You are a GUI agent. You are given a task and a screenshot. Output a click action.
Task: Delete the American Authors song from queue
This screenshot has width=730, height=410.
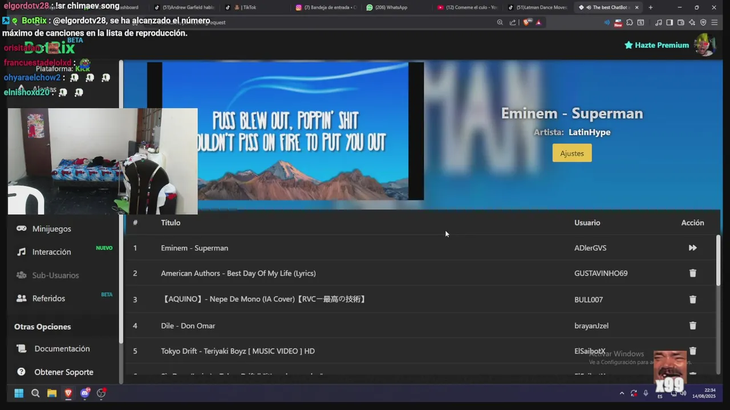tap(692, 273)
